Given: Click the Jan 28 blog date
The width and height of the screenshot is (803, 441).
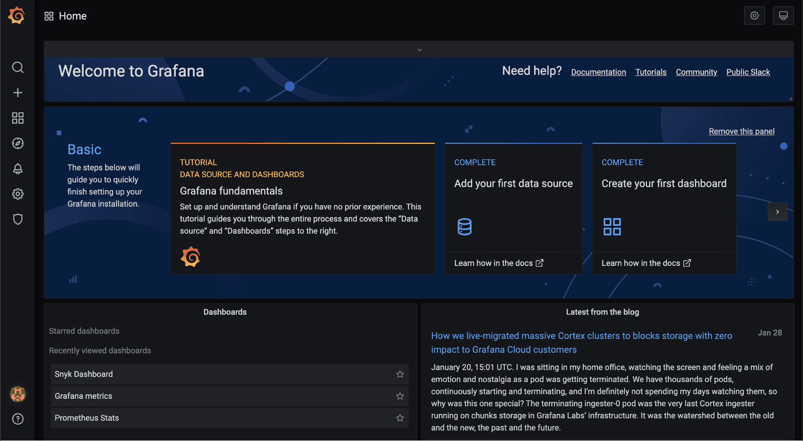Looking at the screenshot, I should 770,333.
